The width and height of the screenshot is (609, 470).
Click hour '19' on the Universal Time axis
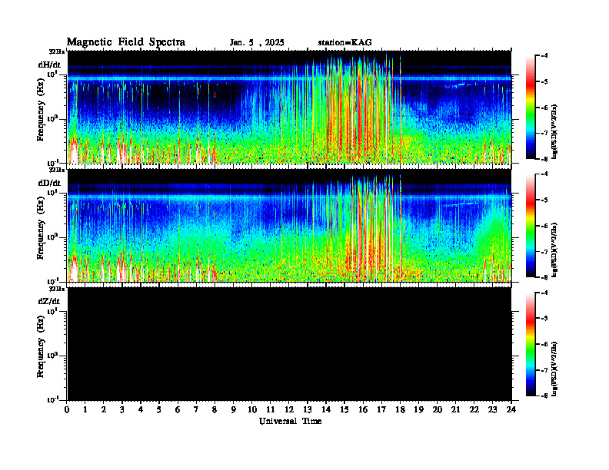pos(418,410)
